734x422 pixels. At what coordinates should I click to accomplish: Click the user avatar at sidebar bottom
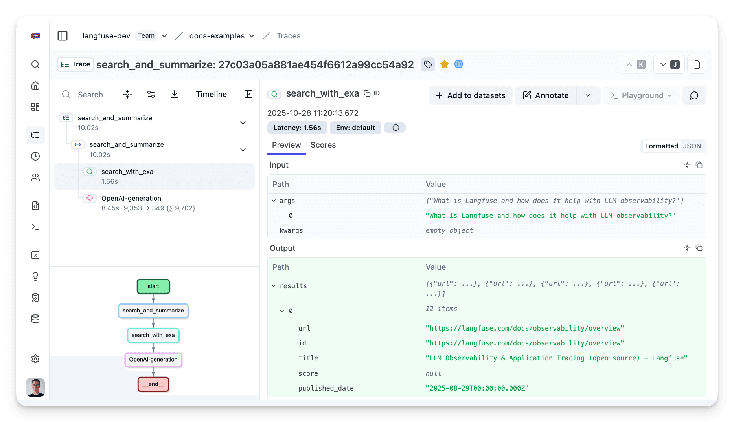click(35, 387)
